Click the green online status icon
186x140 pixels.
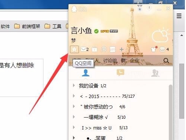[96, 31]
